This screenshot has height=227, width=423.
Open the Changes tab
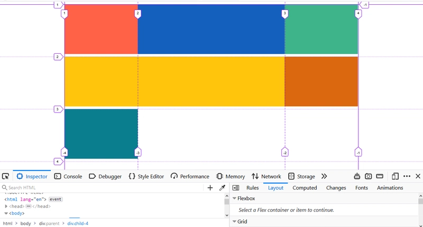click(x=336, y=188)
